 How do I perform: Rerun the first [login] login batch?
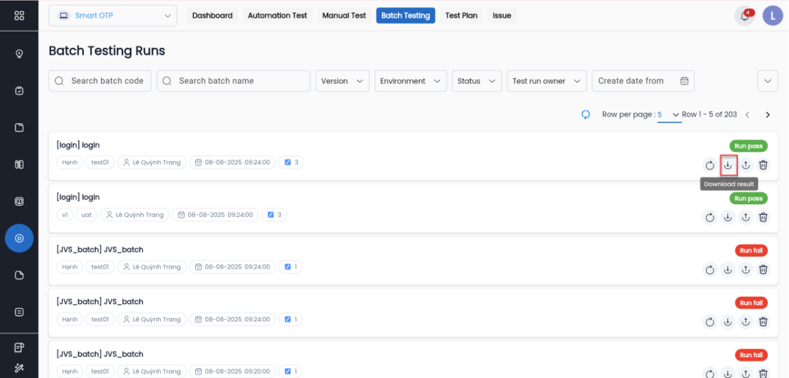pyautogui.click(x=710, y=165)
